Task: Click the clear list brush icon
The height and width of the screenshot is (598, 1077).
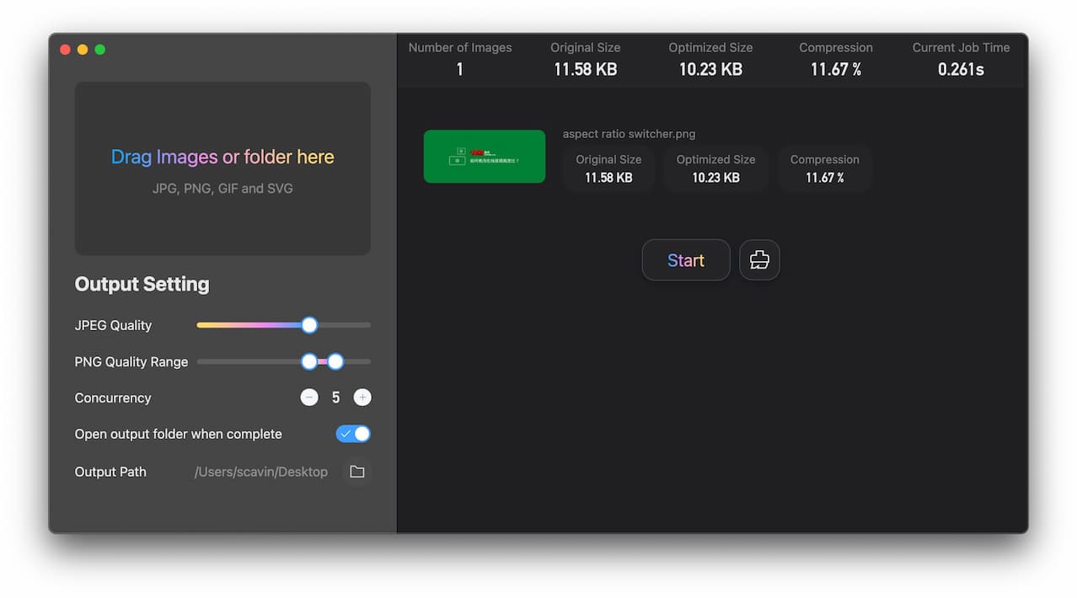Action: [x=759, y=260]
